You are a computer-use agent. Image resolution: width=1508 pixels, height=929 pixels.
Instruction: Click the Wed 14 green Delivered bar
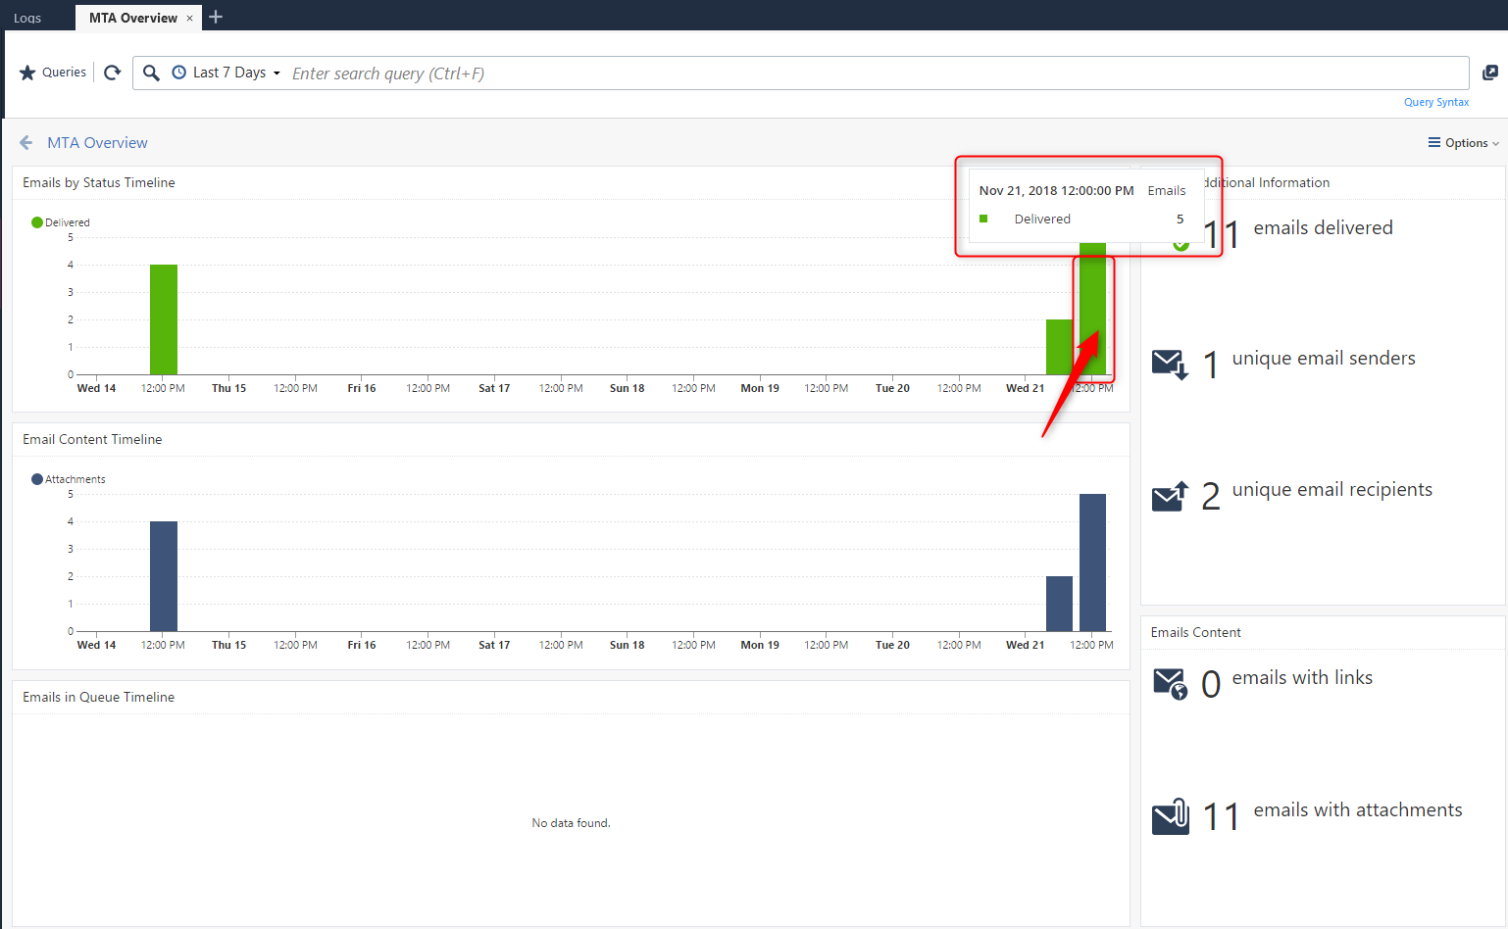(x=164, y=319)
